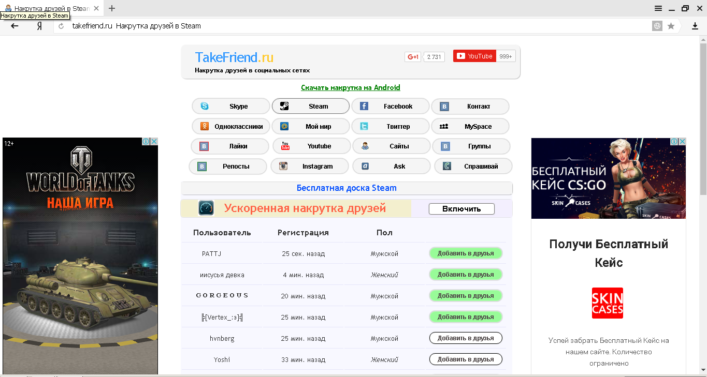Go to the 'Одноклассники' section
Image resolution: width=707 pixels, height=377 pixels.
click(x=231, y=126)
